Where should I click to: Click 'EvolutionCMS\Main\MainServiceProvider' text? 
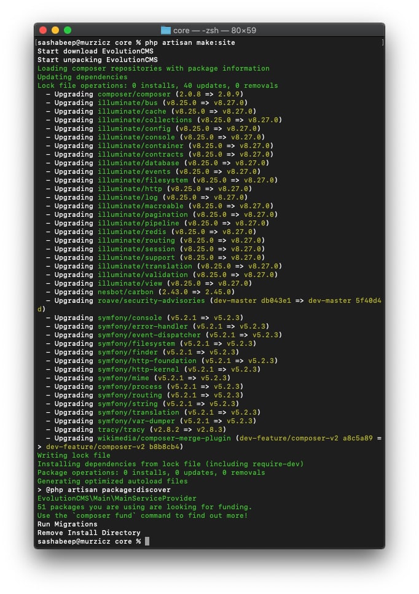(117, 499)
